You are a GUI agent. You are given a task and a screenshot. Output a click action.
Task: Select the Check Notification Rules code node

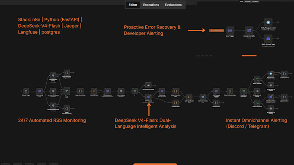pos(230,91)
